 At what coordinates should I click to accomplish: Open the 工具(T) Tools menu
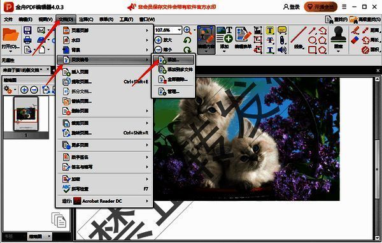click(x=126, y=19)
